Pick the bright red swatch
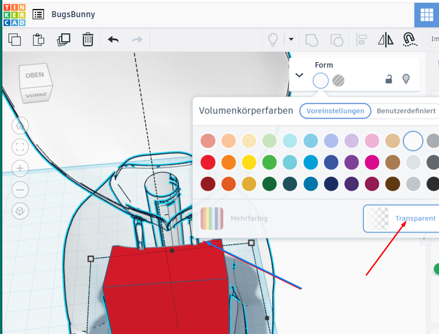 (208, 163)
